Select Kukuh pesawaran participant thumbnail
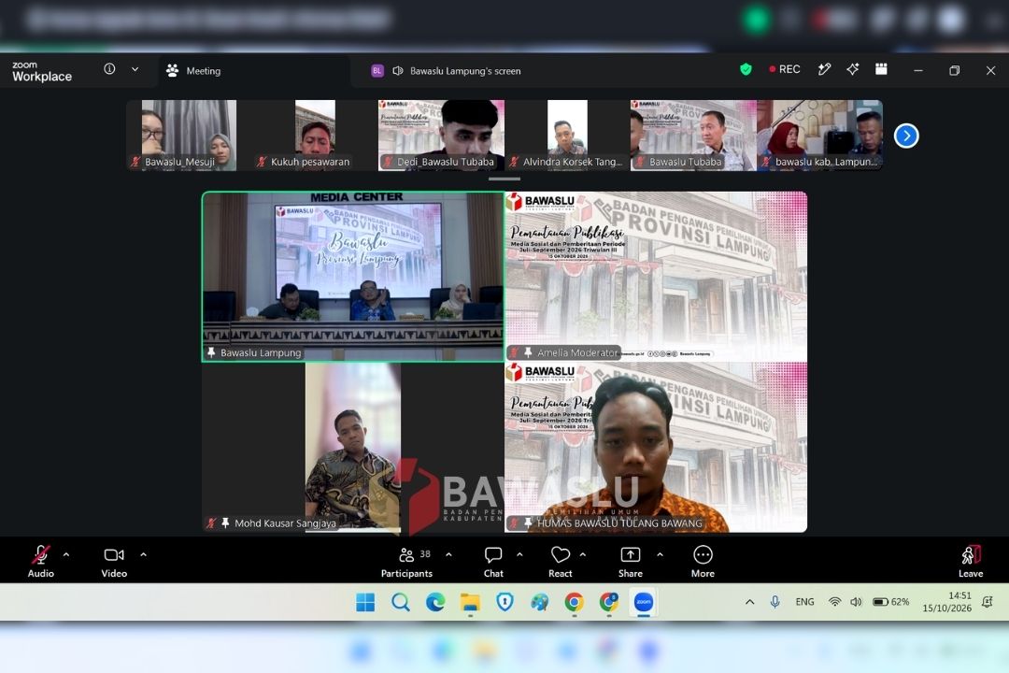Image resolution: width=1009 pixels, height=673 pixels. click(x=315, y=136)
